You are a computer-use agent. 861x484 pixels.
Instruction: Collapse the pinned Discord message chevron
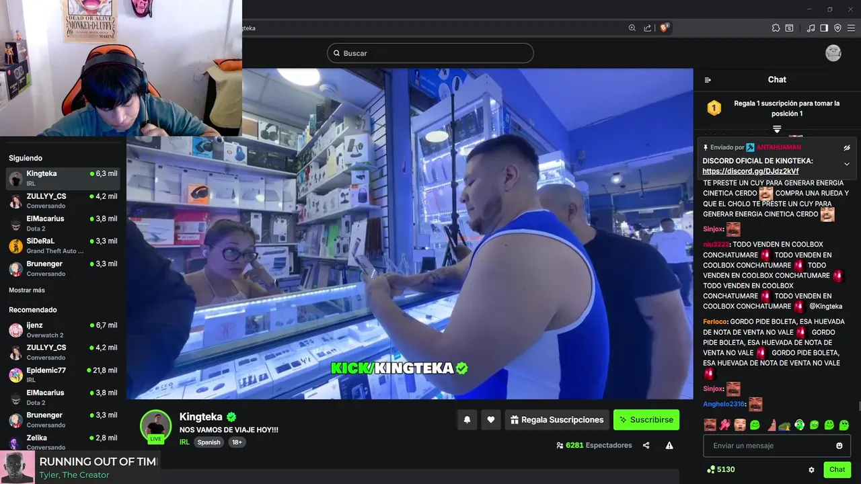click(x=847, y=164)
